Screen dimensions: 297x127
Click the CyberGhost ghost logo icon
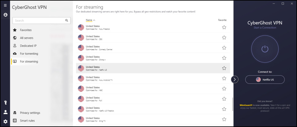[x=5, y=15]
